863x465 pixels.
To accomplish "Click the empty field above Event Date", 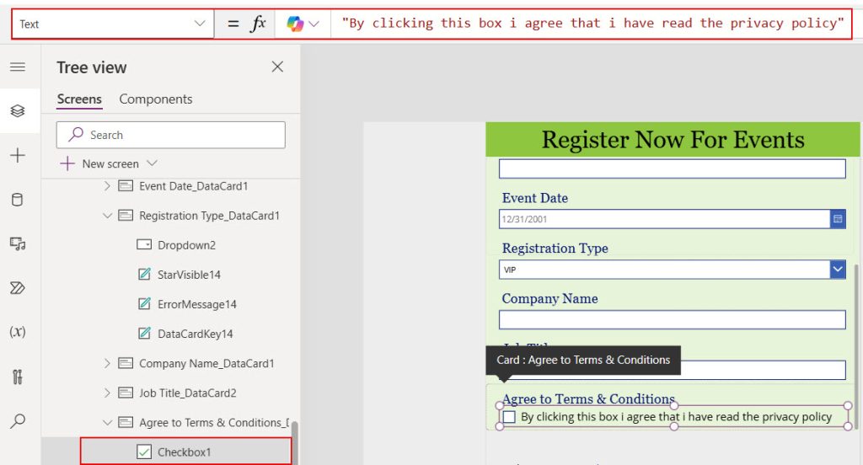I will coord(672,168).
